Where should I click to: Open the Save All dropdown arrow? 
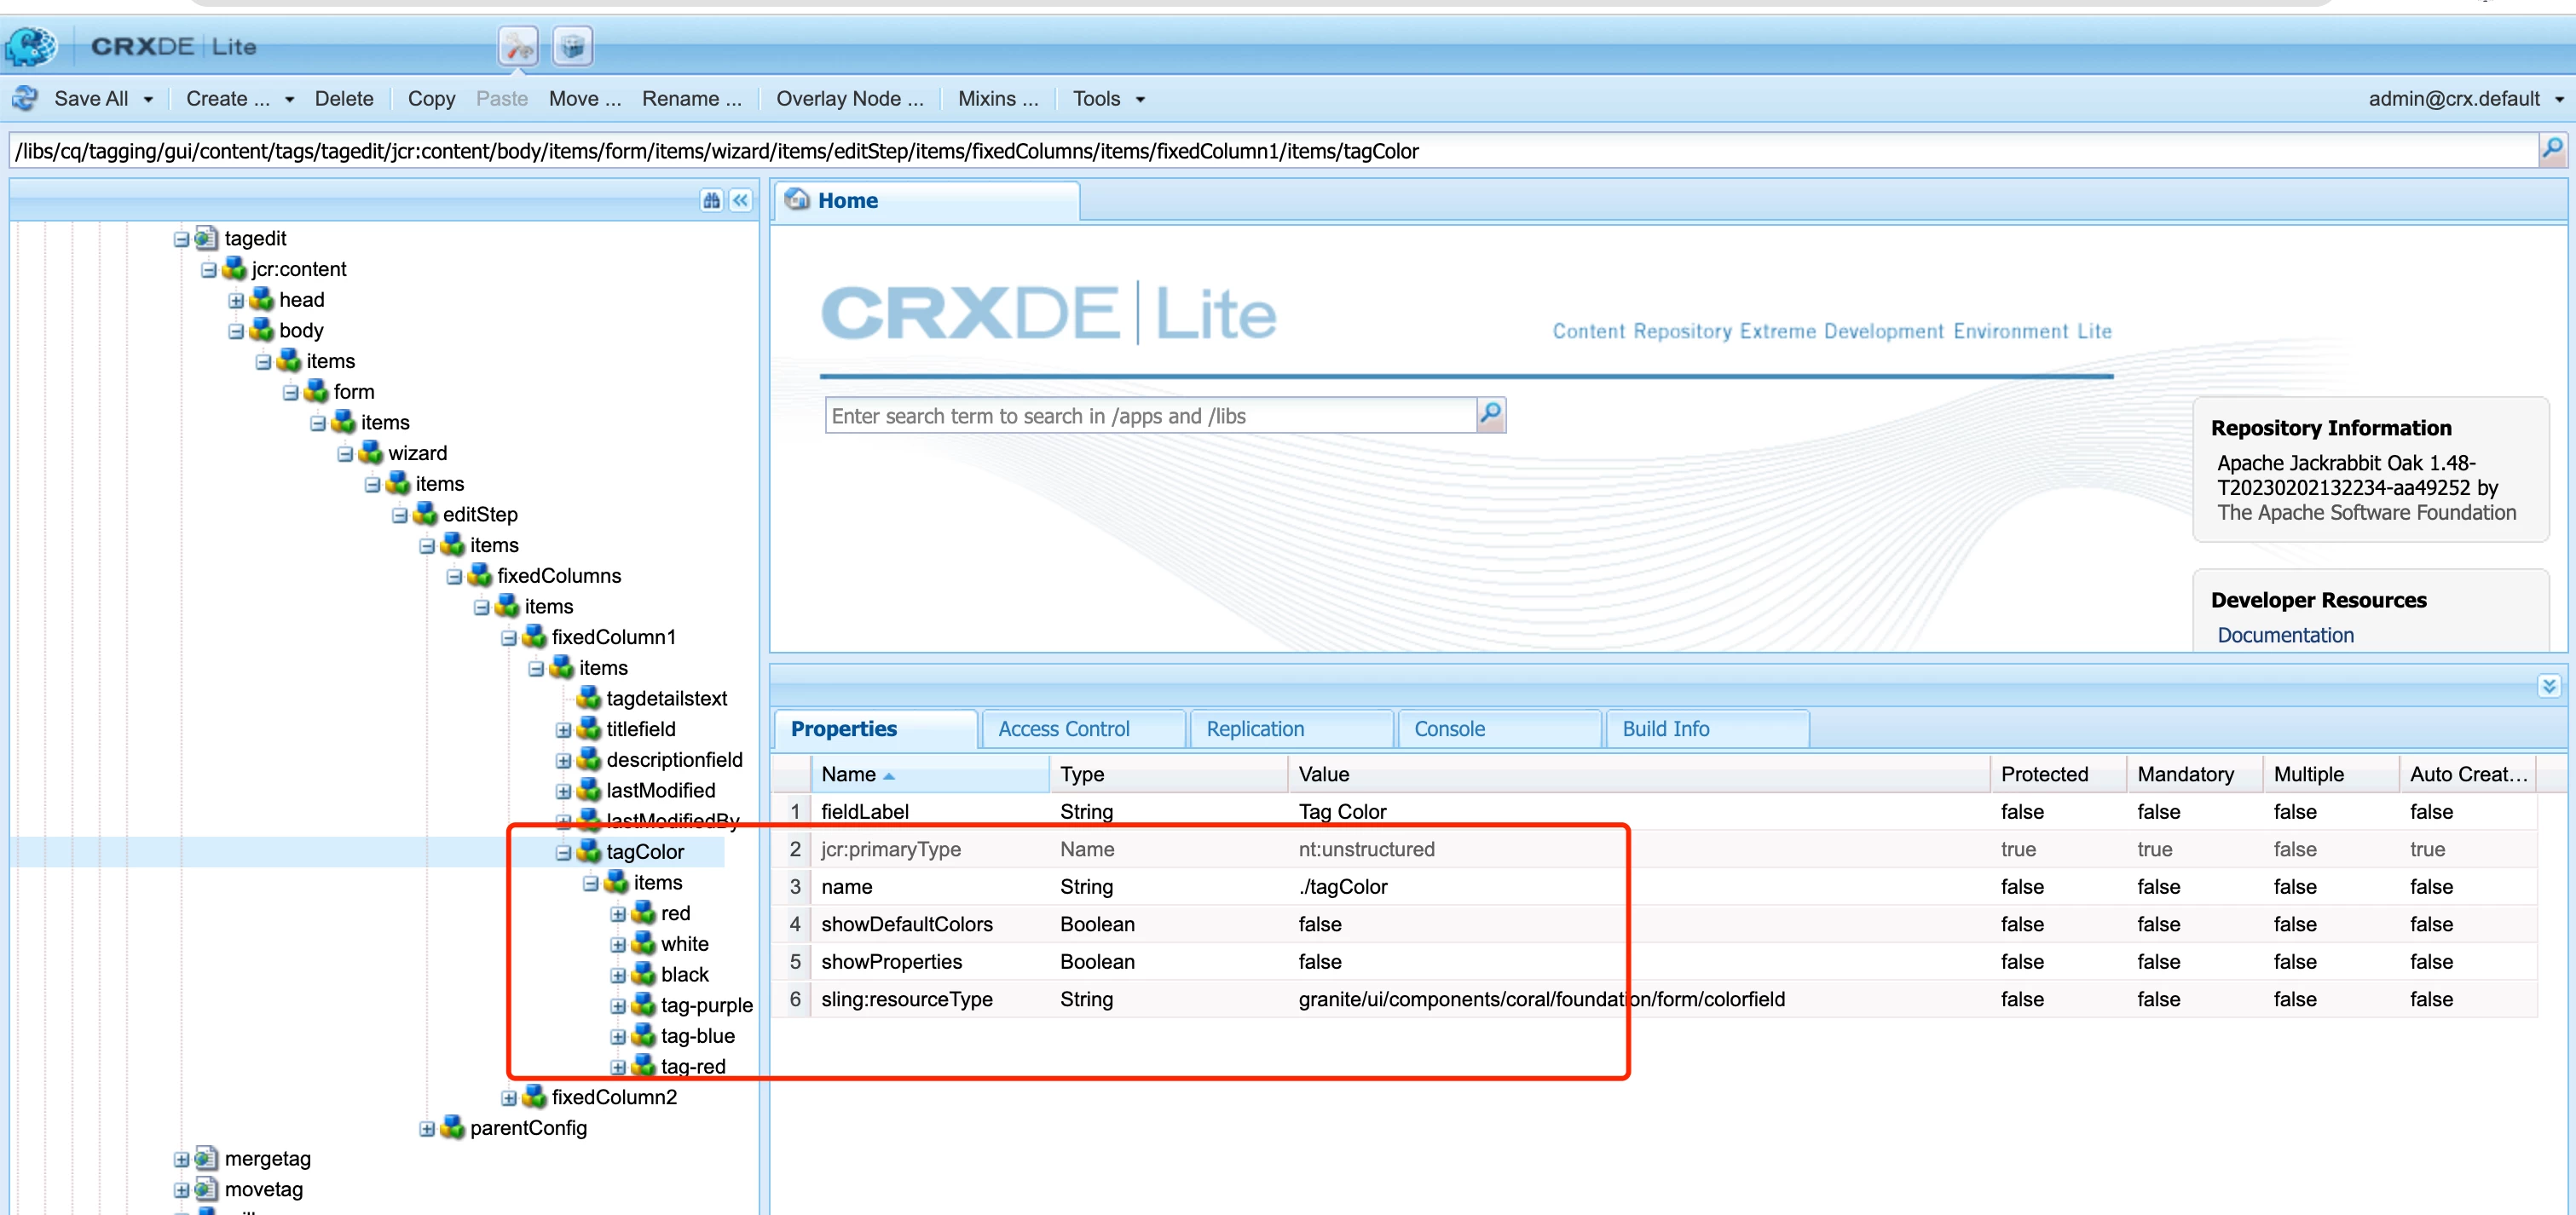pos(148,99)
